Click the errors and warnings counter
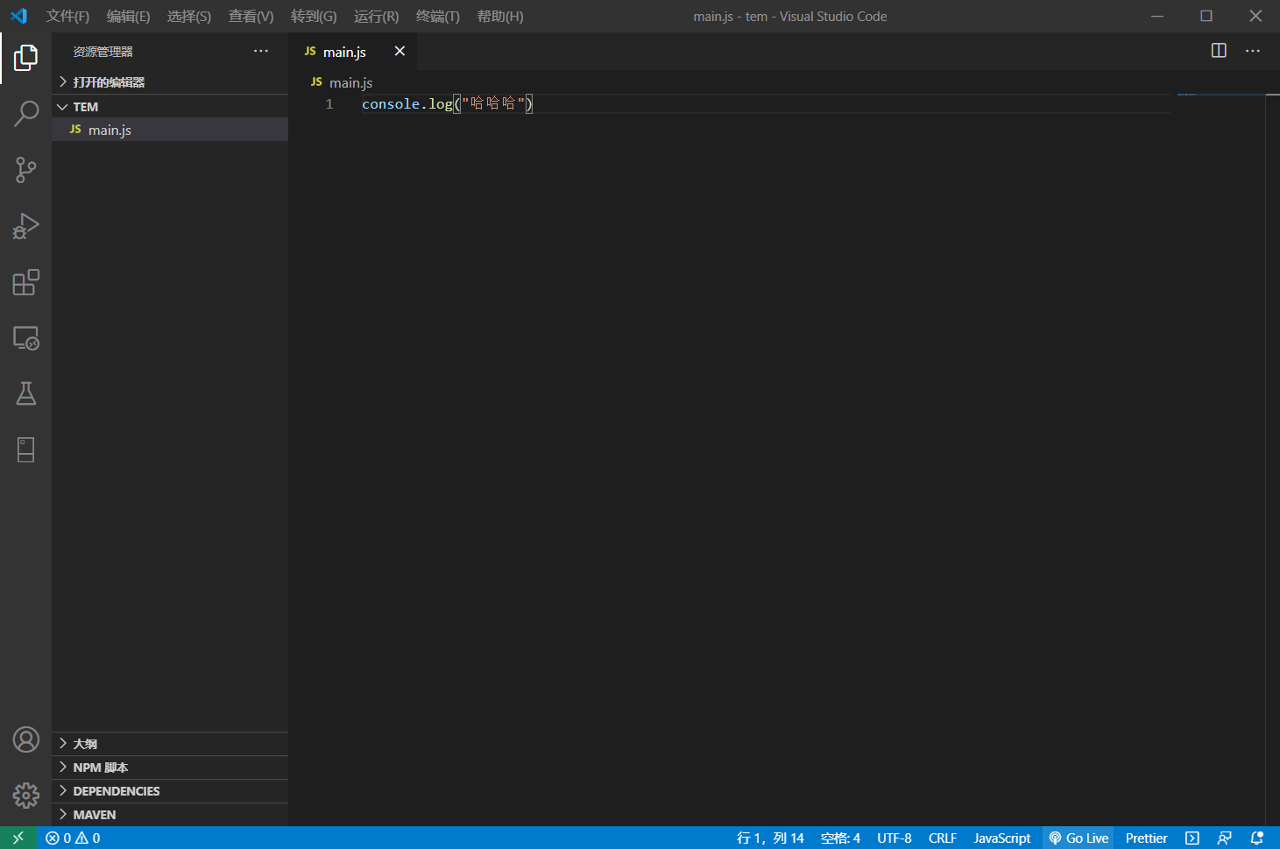Viewport: 1280px width, 849px height. coord(73,838)
